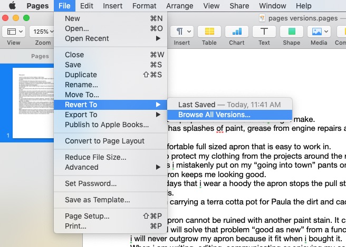Choose Reduce File Size…
346x247 pixels.
pyautogui.click(x=111, y=157)
